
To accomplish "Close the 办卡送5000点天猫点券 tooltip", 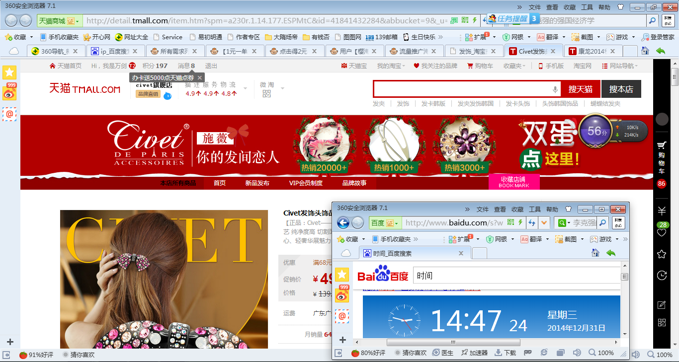I will click(199, 77).
